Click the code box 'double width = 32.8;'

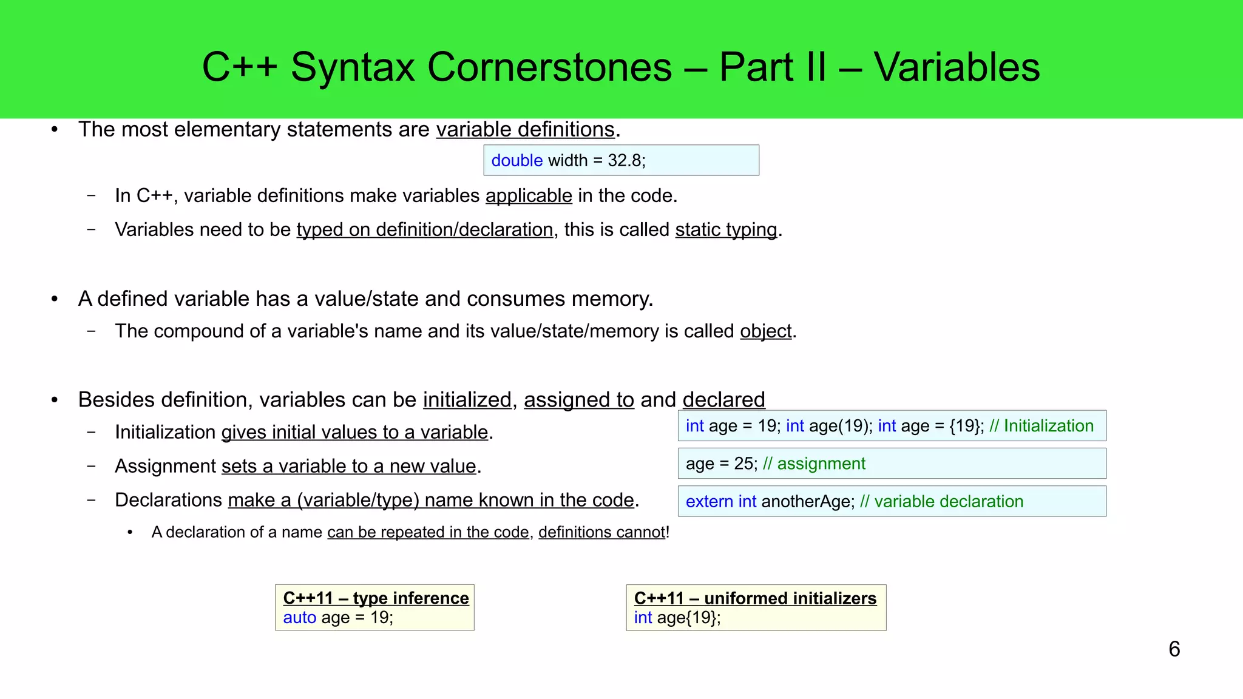point(621,160)
